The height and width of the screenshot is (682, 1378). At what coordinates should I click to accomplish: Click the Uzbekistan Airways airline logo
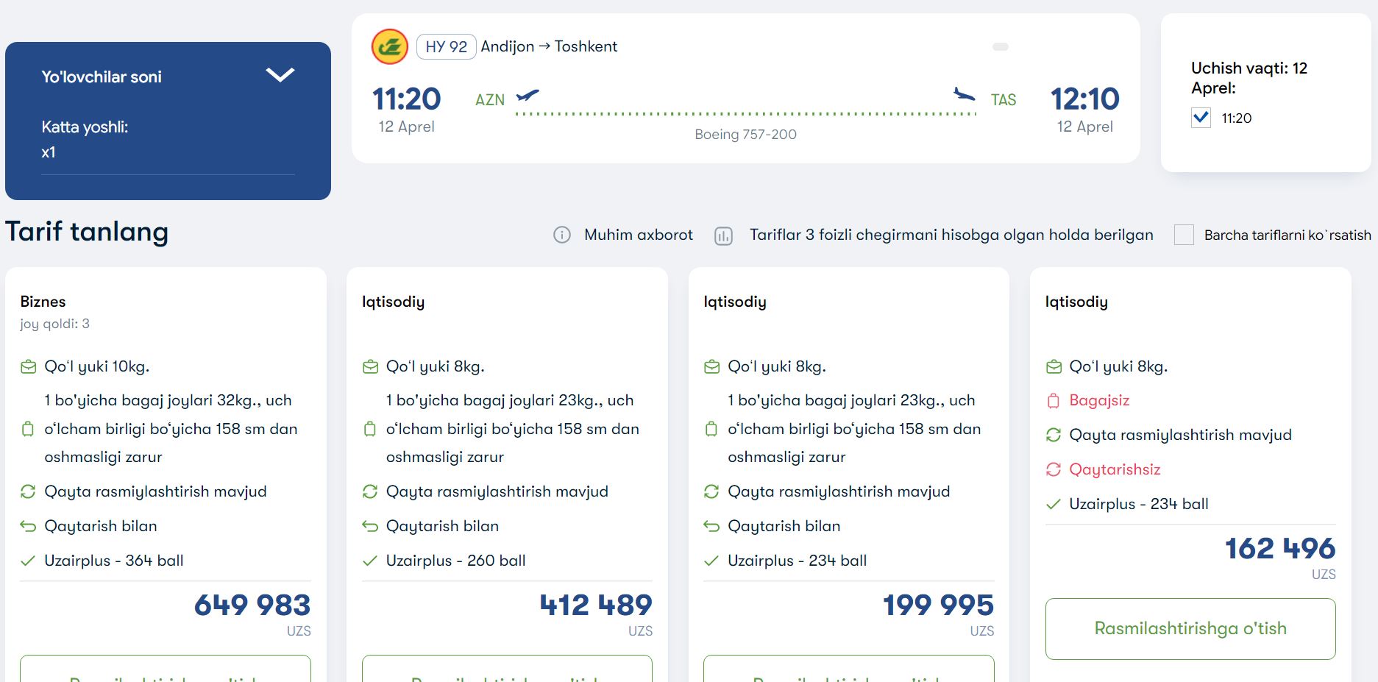[x=390, y=47]
